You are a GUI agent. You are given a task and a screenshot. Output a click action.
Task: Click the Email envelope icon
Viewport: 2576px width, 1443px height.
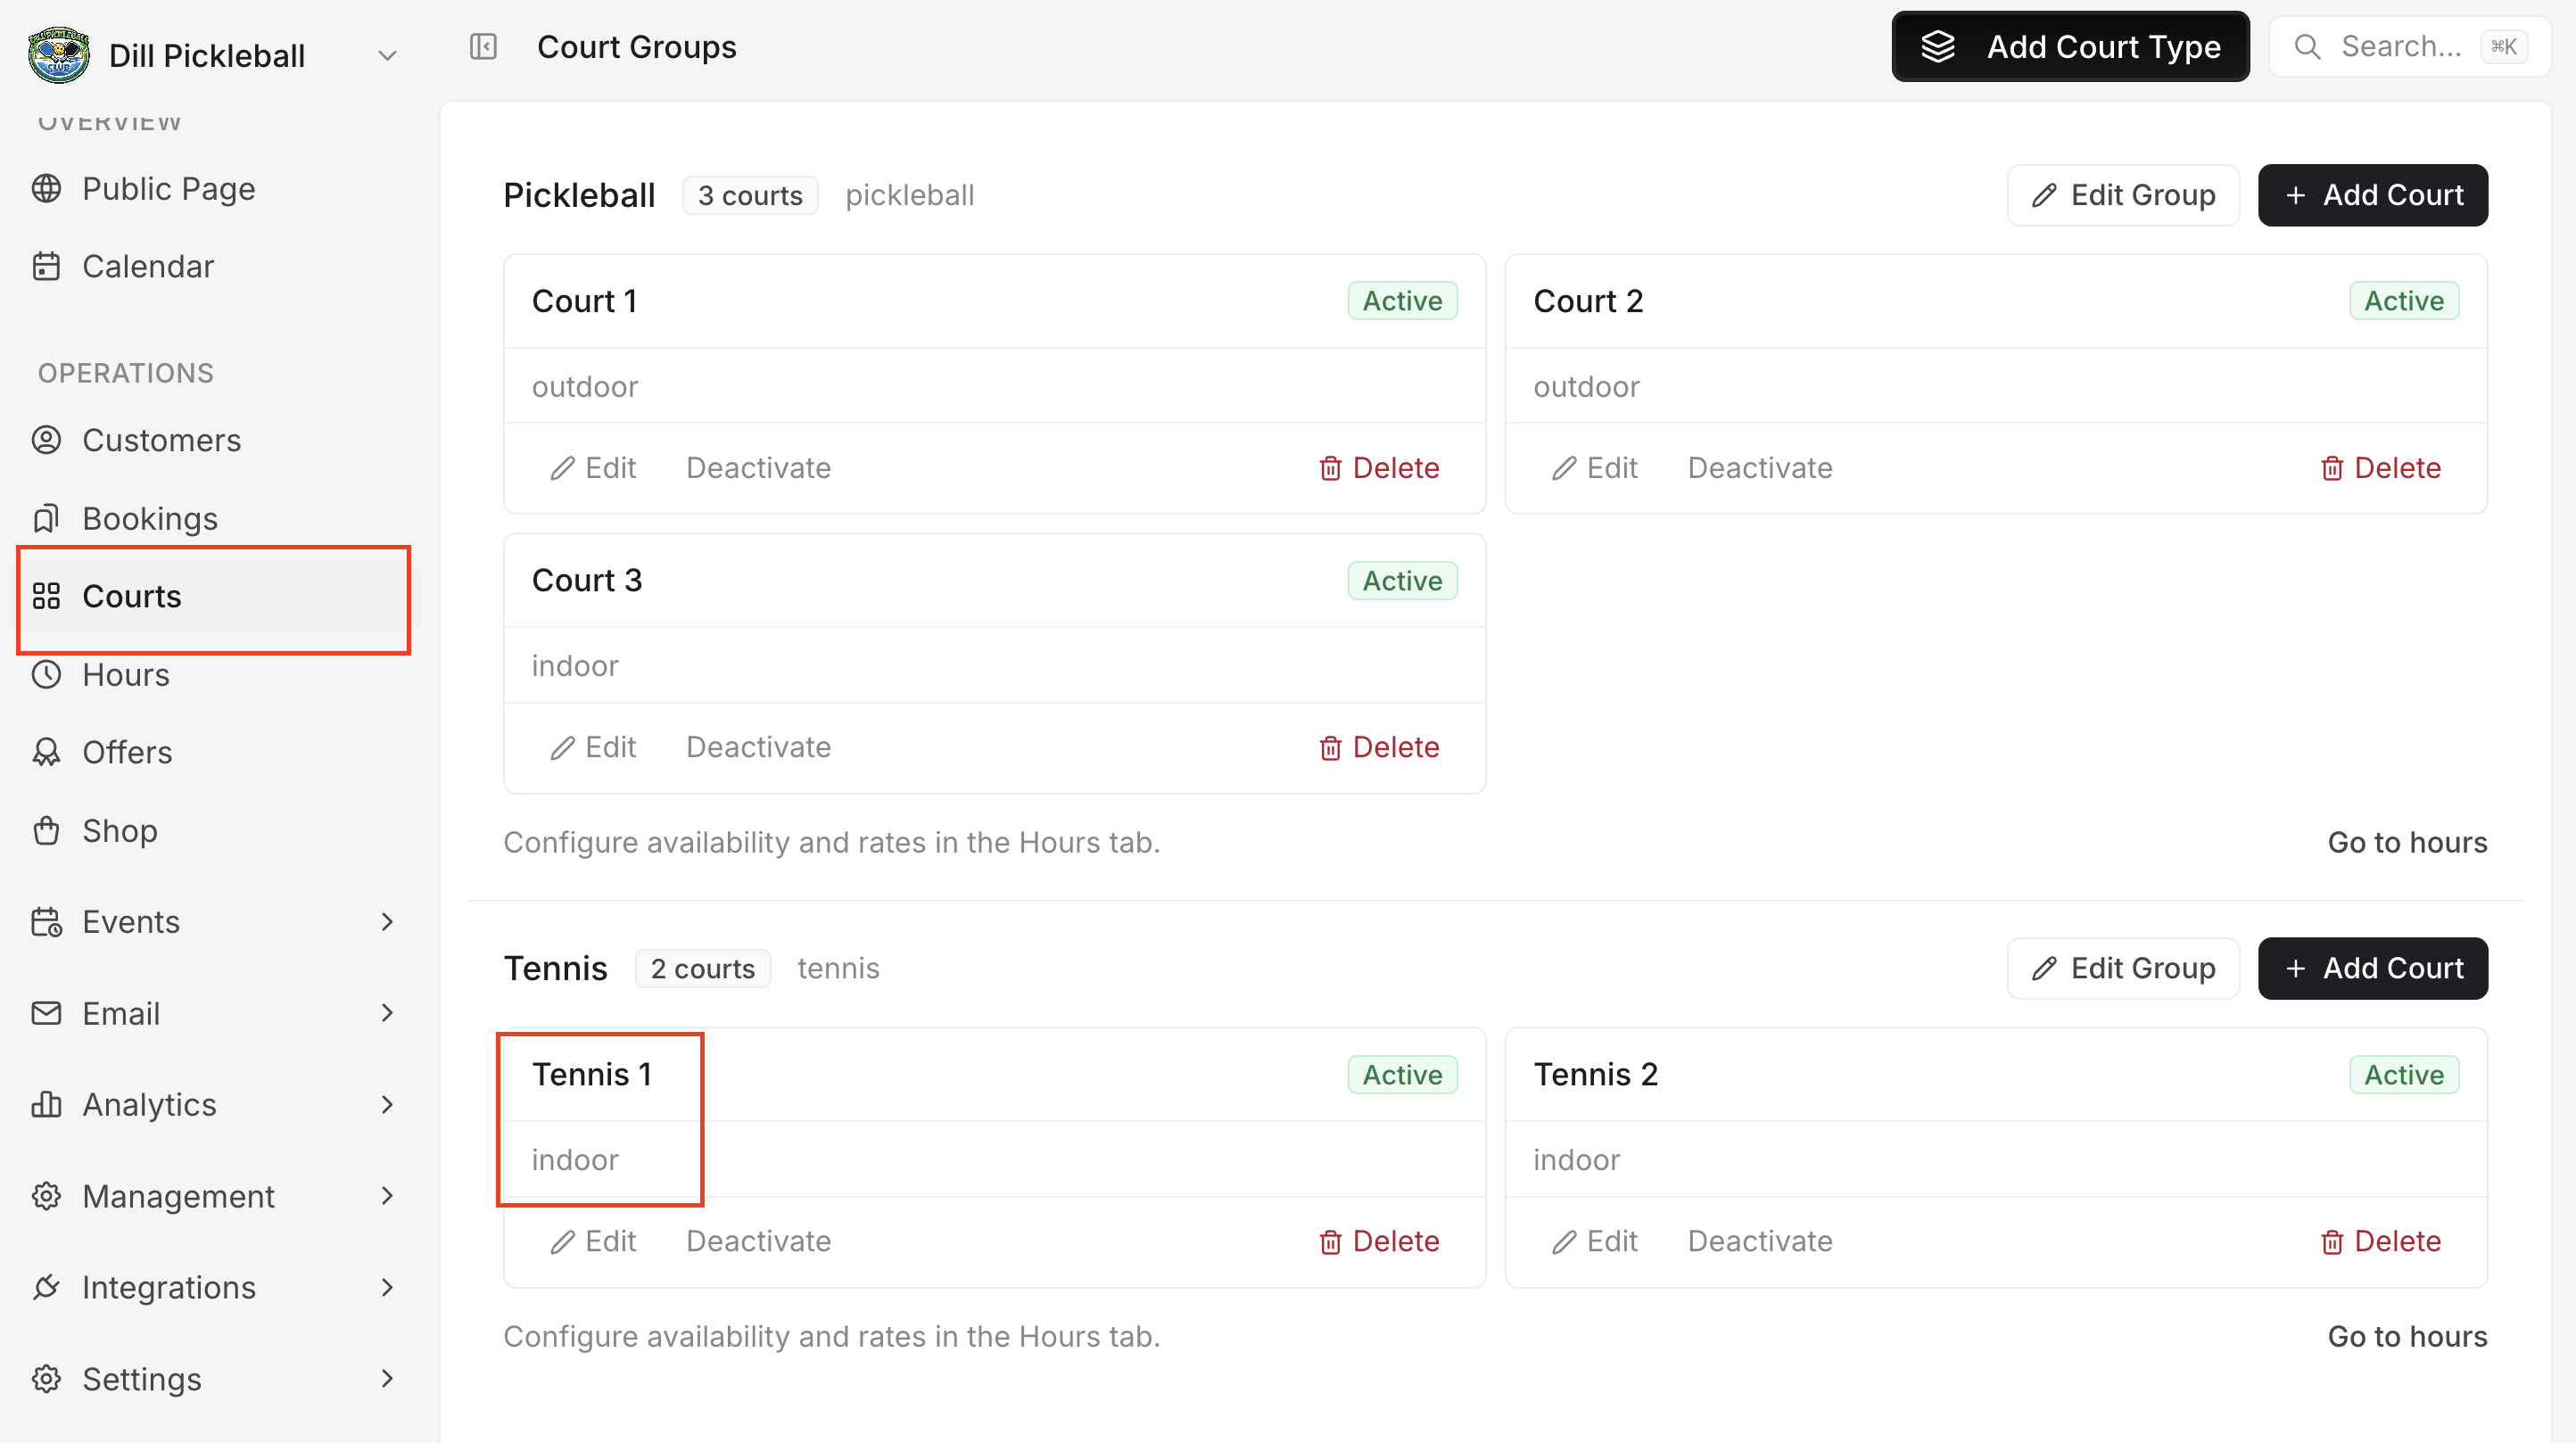pyautogui.click(x=46, y=1013)
